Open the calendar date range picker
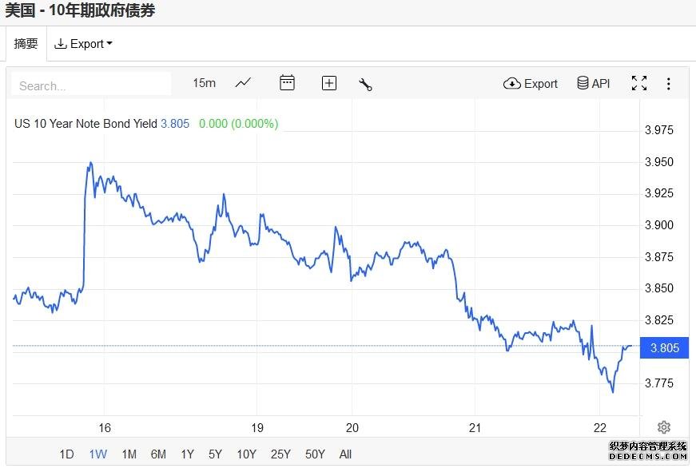Image resolution: width=696 pixels, height=468 pixels. coord(287,83)
